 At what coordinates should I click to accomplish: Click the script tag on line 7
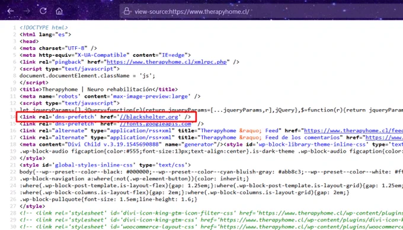pos(69,69)
